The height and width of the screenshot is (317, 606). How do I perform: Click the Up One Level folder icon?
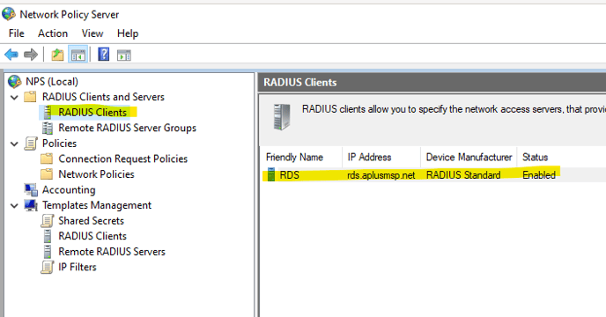[x=57, y=55]
